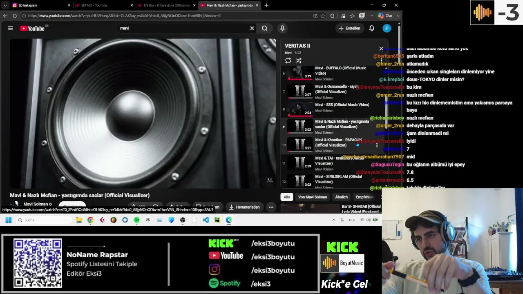The width and height of the screenshot is (523, 294).
Task: Go back with the browser back arrow
Action: tap(5, 16)
